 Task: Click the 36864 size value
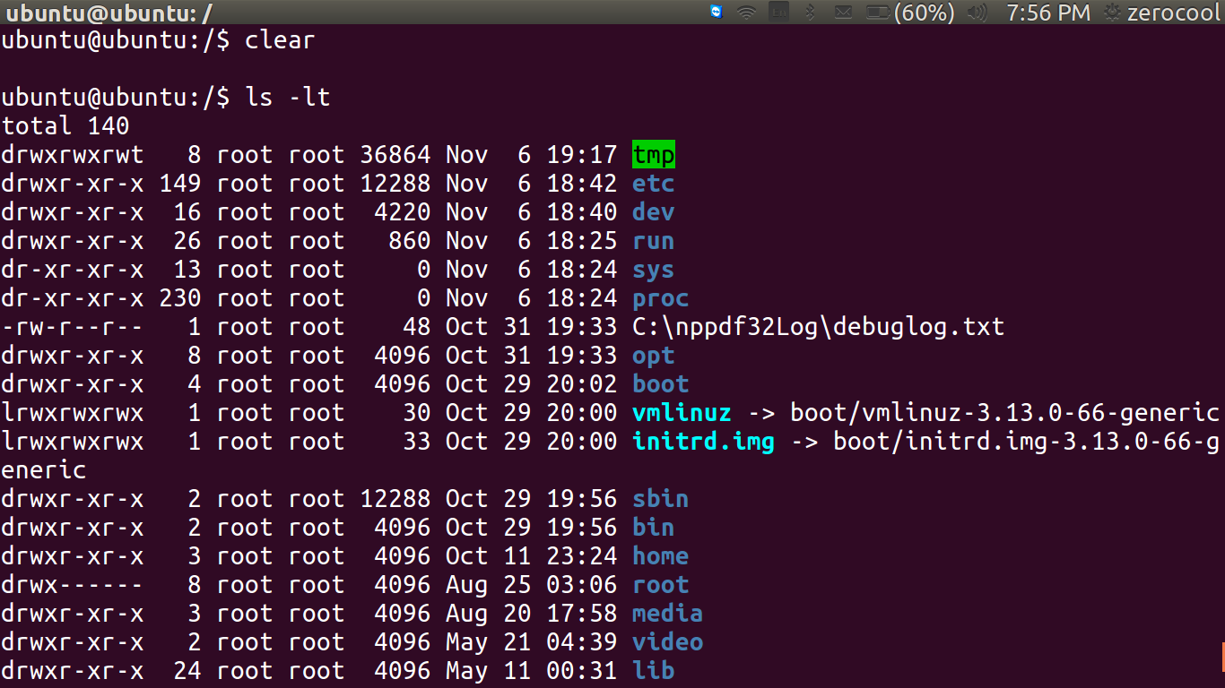(395, 155)
